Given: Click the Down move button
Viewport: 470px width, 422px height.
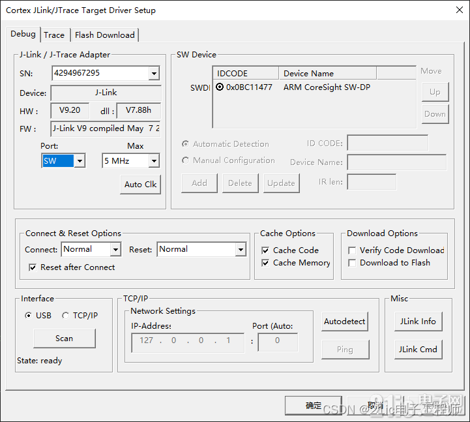Looking at the screenshot, I should click(x=435, y=114).
